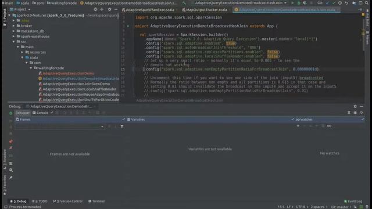Click the 2 spaces indent setting
The width and height of the screenshot is (372, 209).
319,207
